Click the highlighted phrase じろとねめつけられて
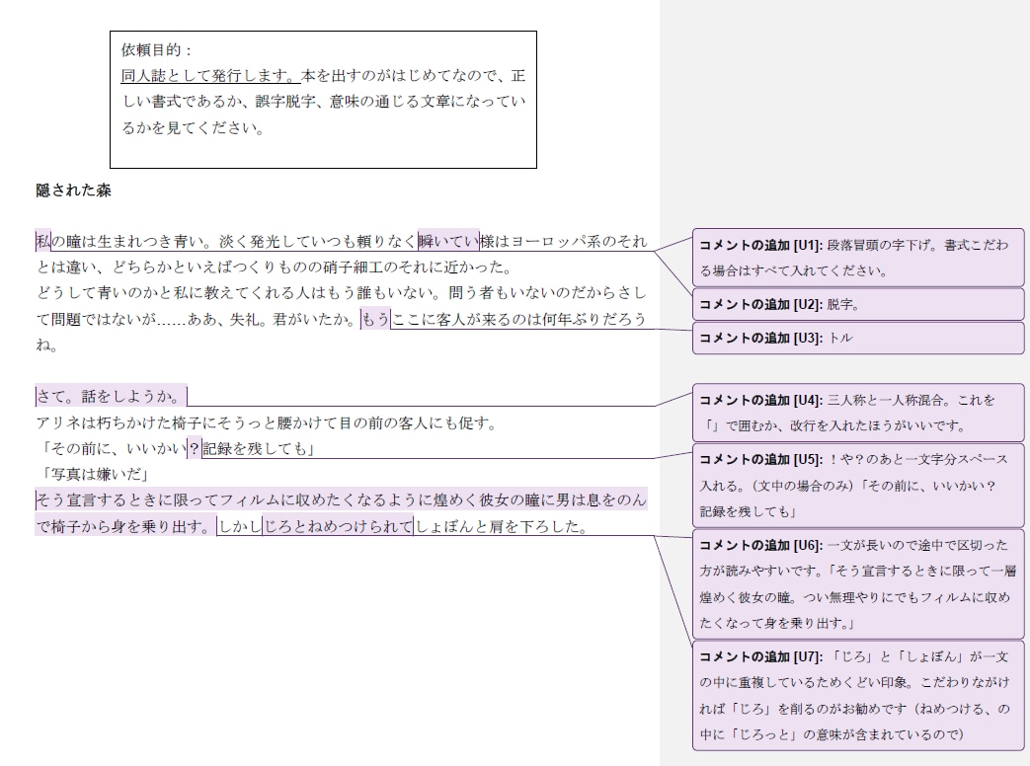Image resolution: width=1030 pixels, height=766 pixels. (338, 526)
